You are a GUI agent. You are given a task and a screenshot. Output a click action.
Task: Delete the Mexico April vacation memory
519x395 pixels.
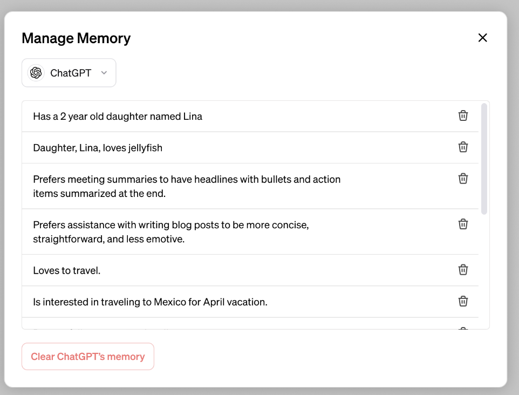(463, 301)
